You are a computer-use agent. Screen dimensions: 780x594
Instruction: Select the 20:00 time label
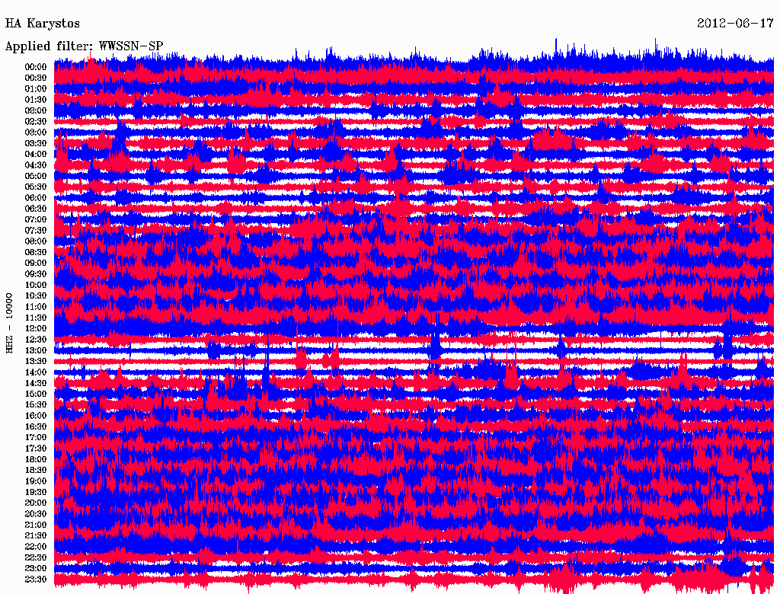click(36, 503)
